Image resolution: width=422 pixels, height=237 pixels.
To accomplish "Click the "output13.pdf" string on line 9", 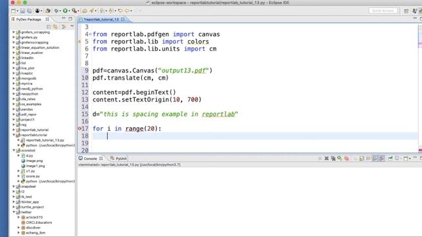I will coord(183,70).
